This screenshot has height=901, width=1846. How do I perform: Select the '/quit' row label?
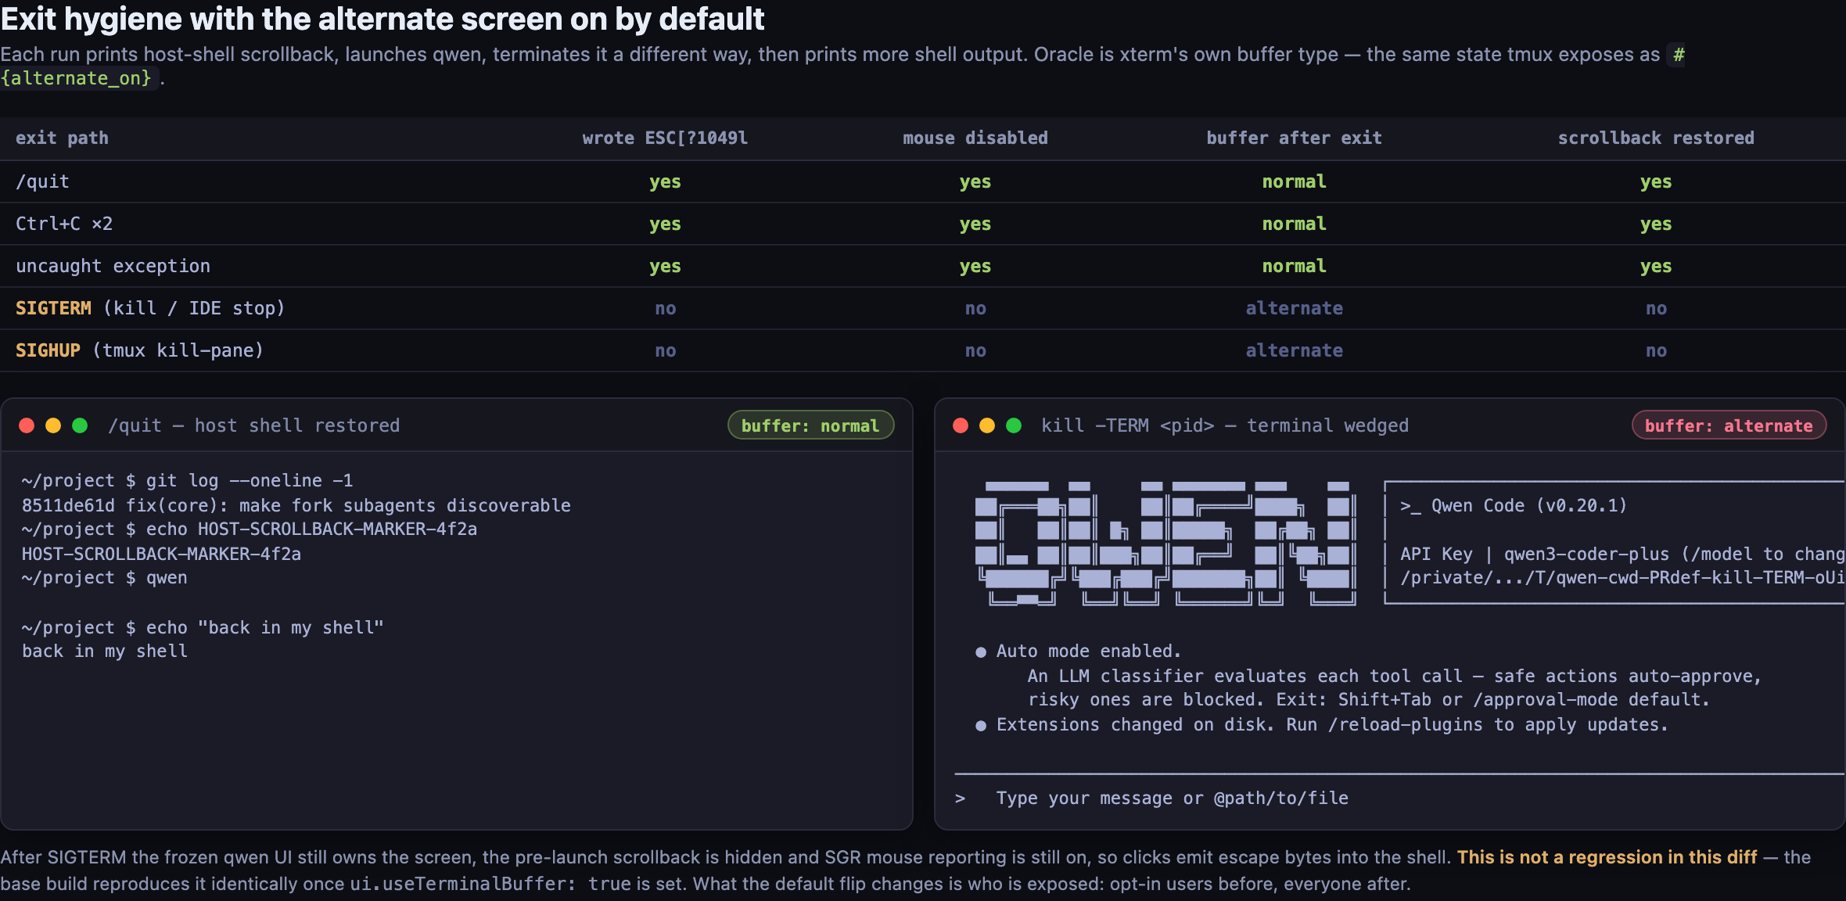[x=42, y=181]
